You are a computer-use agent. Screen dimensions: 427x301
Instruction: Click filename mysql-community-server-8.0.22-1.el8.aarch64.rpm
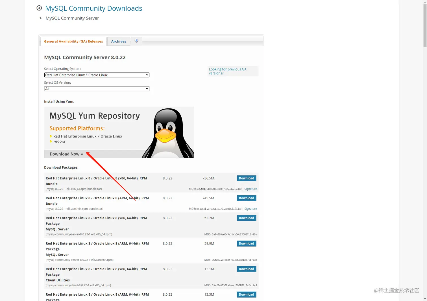coord(80,260)
